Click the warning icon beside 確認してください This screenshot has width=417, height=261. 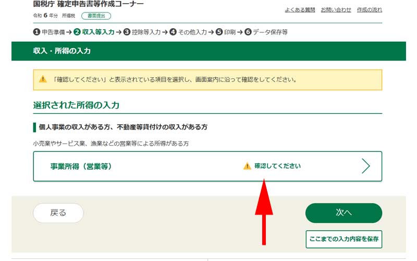[x=247, y=166]
